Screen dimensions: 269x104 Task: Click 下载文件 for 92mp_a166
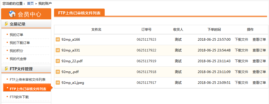coord(241,40)
